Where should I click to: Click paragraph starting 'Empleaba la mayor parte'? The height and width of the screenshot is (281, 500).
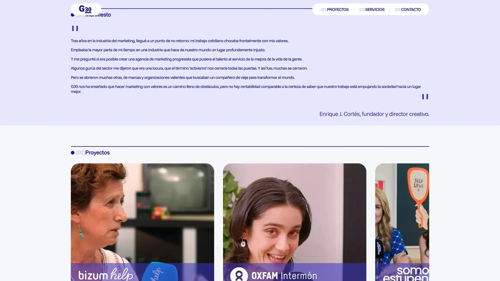168,50
